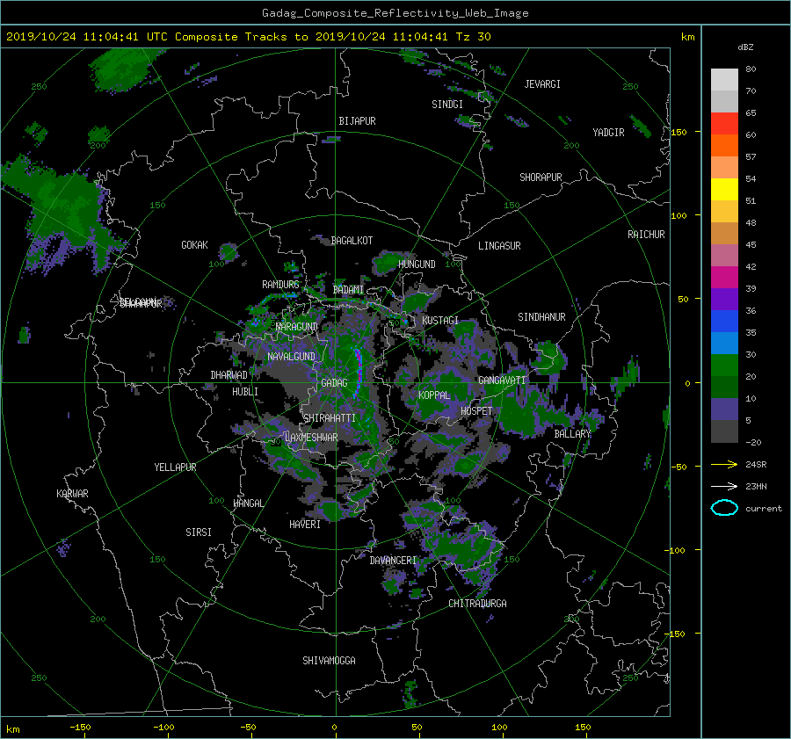Click the KARWAR city label
The width and height of the screenshot is (791, 739).
(x=72, y=493)
